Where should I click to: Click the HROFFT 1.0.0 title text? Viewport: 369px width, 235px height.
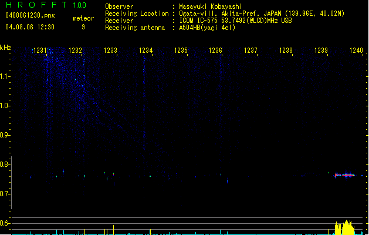pos(46,5)
